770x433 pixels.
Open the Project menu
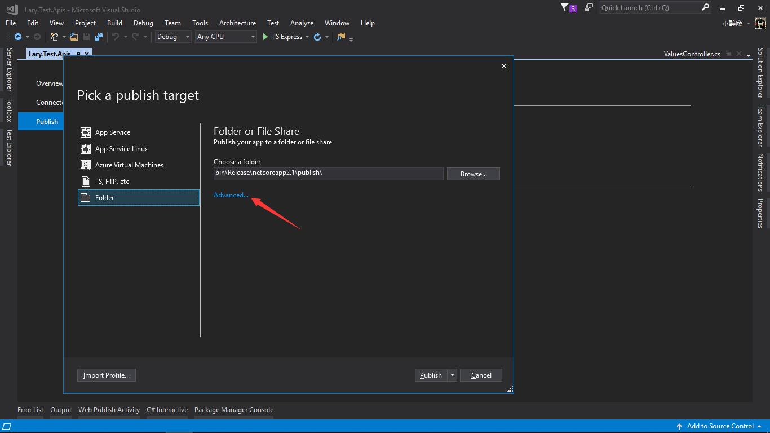pyautogui.click(x=85, y=23)
